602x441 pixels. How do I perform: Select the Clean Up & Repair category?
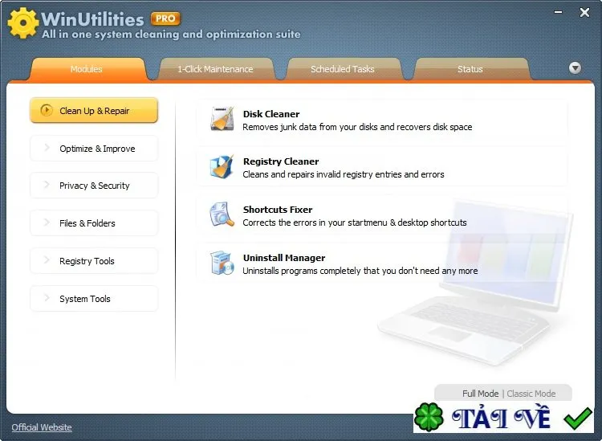coord(94,111)
